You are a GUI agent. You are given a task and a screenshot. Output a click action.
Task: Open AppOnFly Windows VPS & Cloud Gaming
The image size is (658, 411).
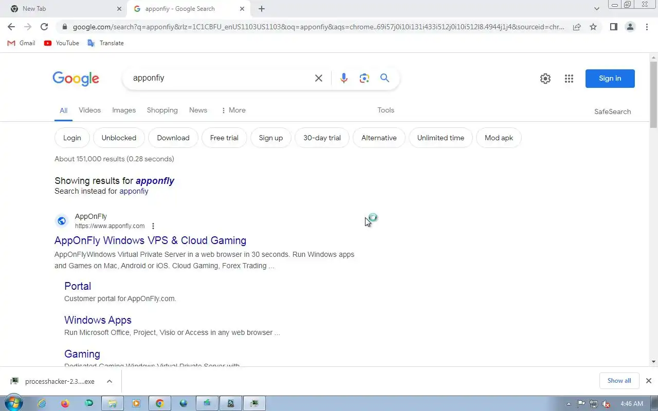tap(150, 240)
